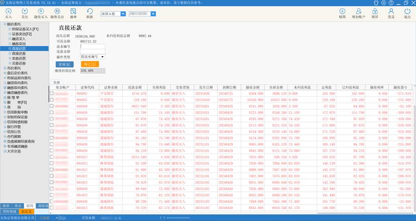Click the 维持担保比例 326.46% bar

tap(93, 71)
